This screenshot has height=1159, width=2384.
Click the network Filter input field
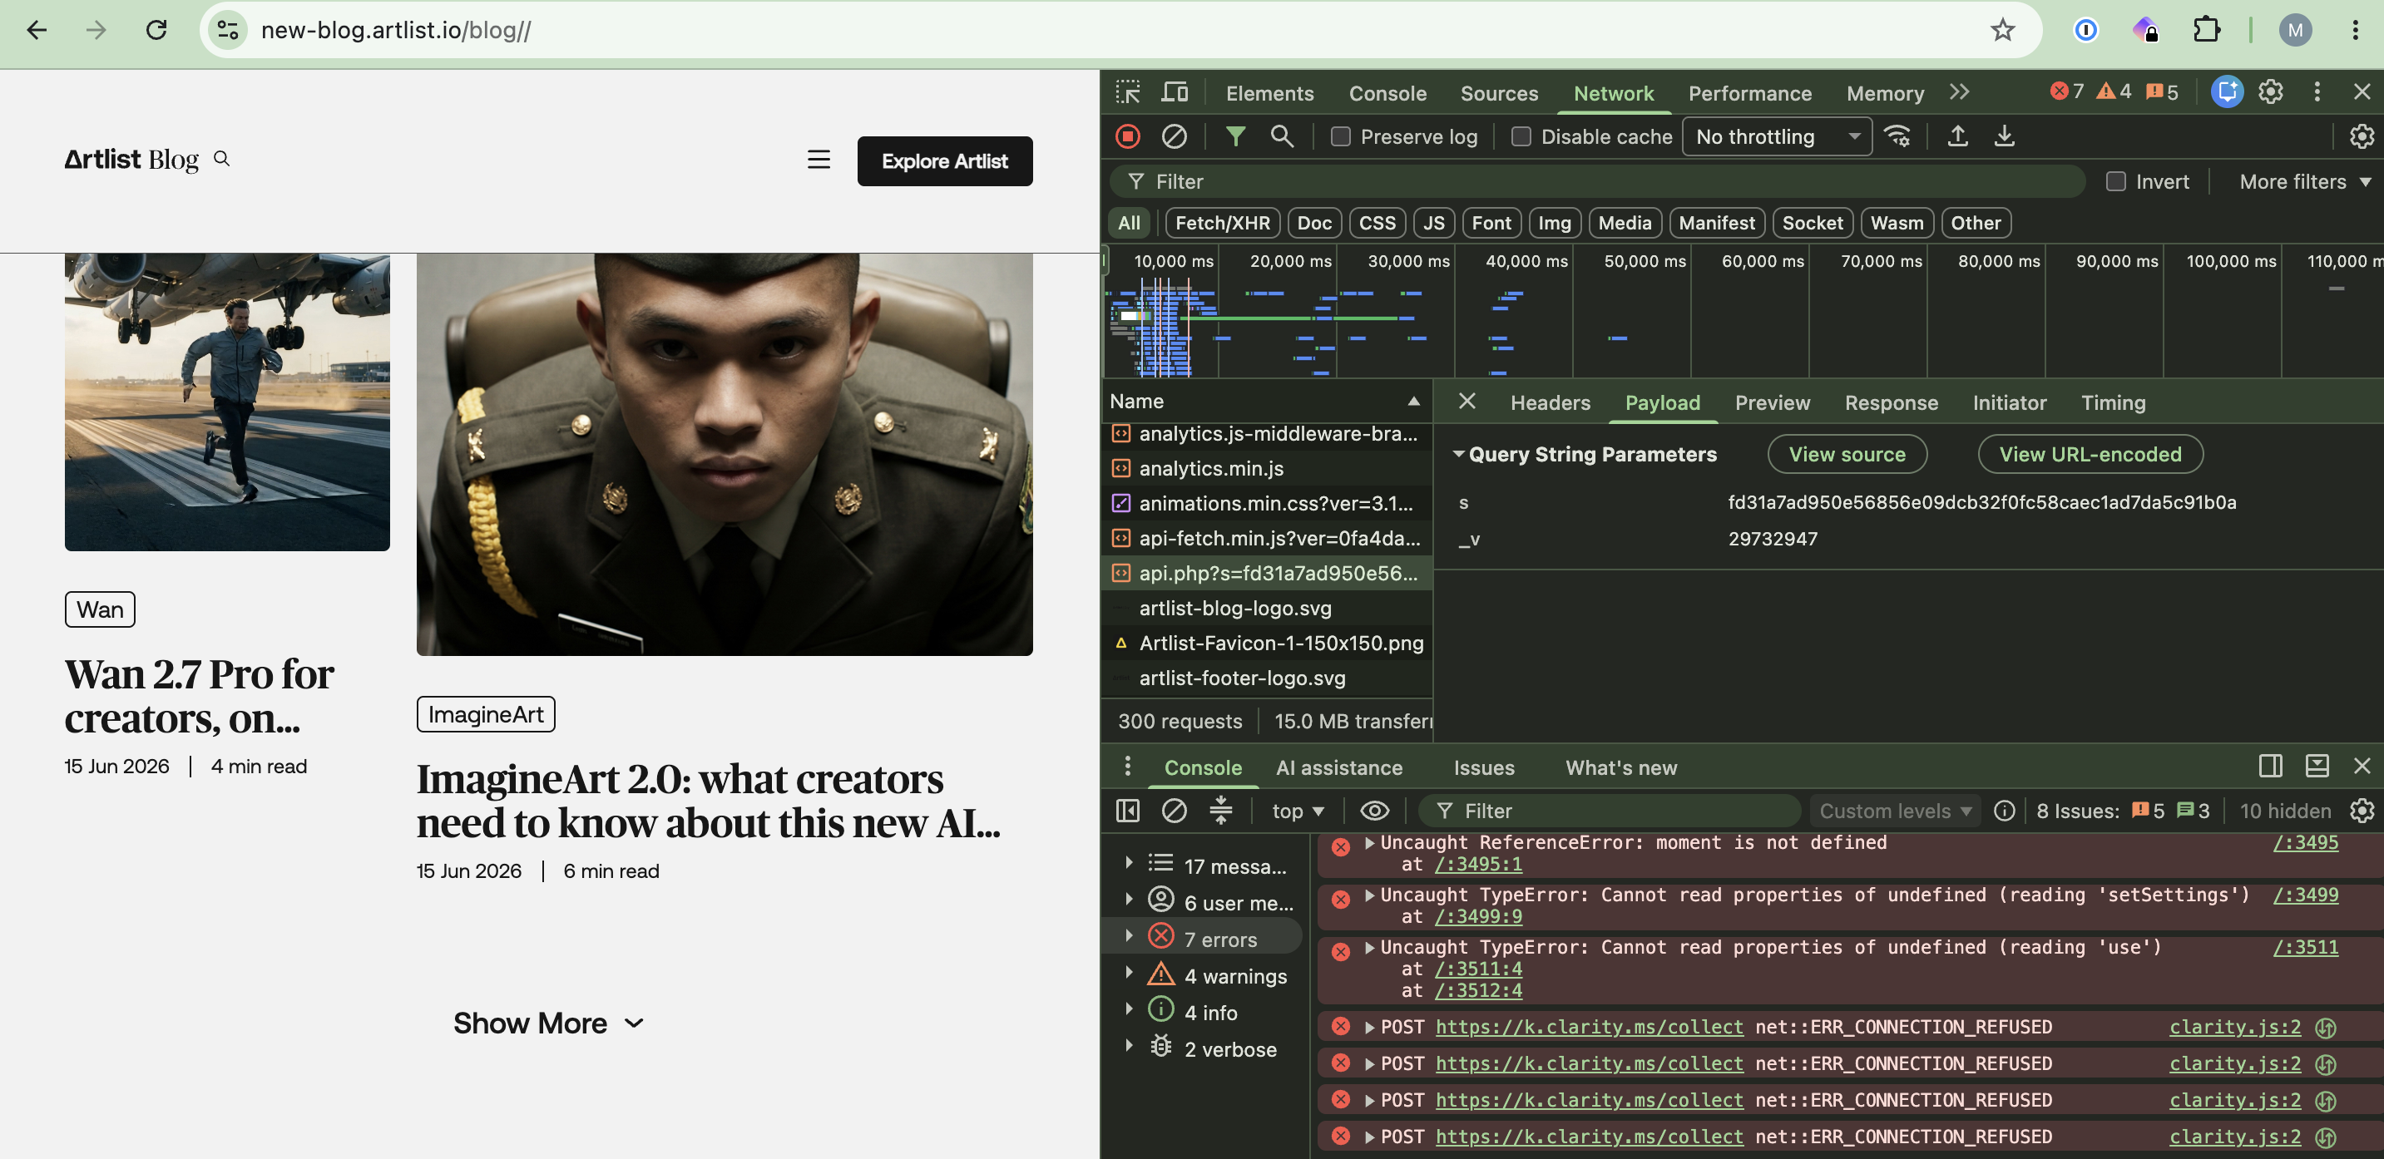[1596, 181]
